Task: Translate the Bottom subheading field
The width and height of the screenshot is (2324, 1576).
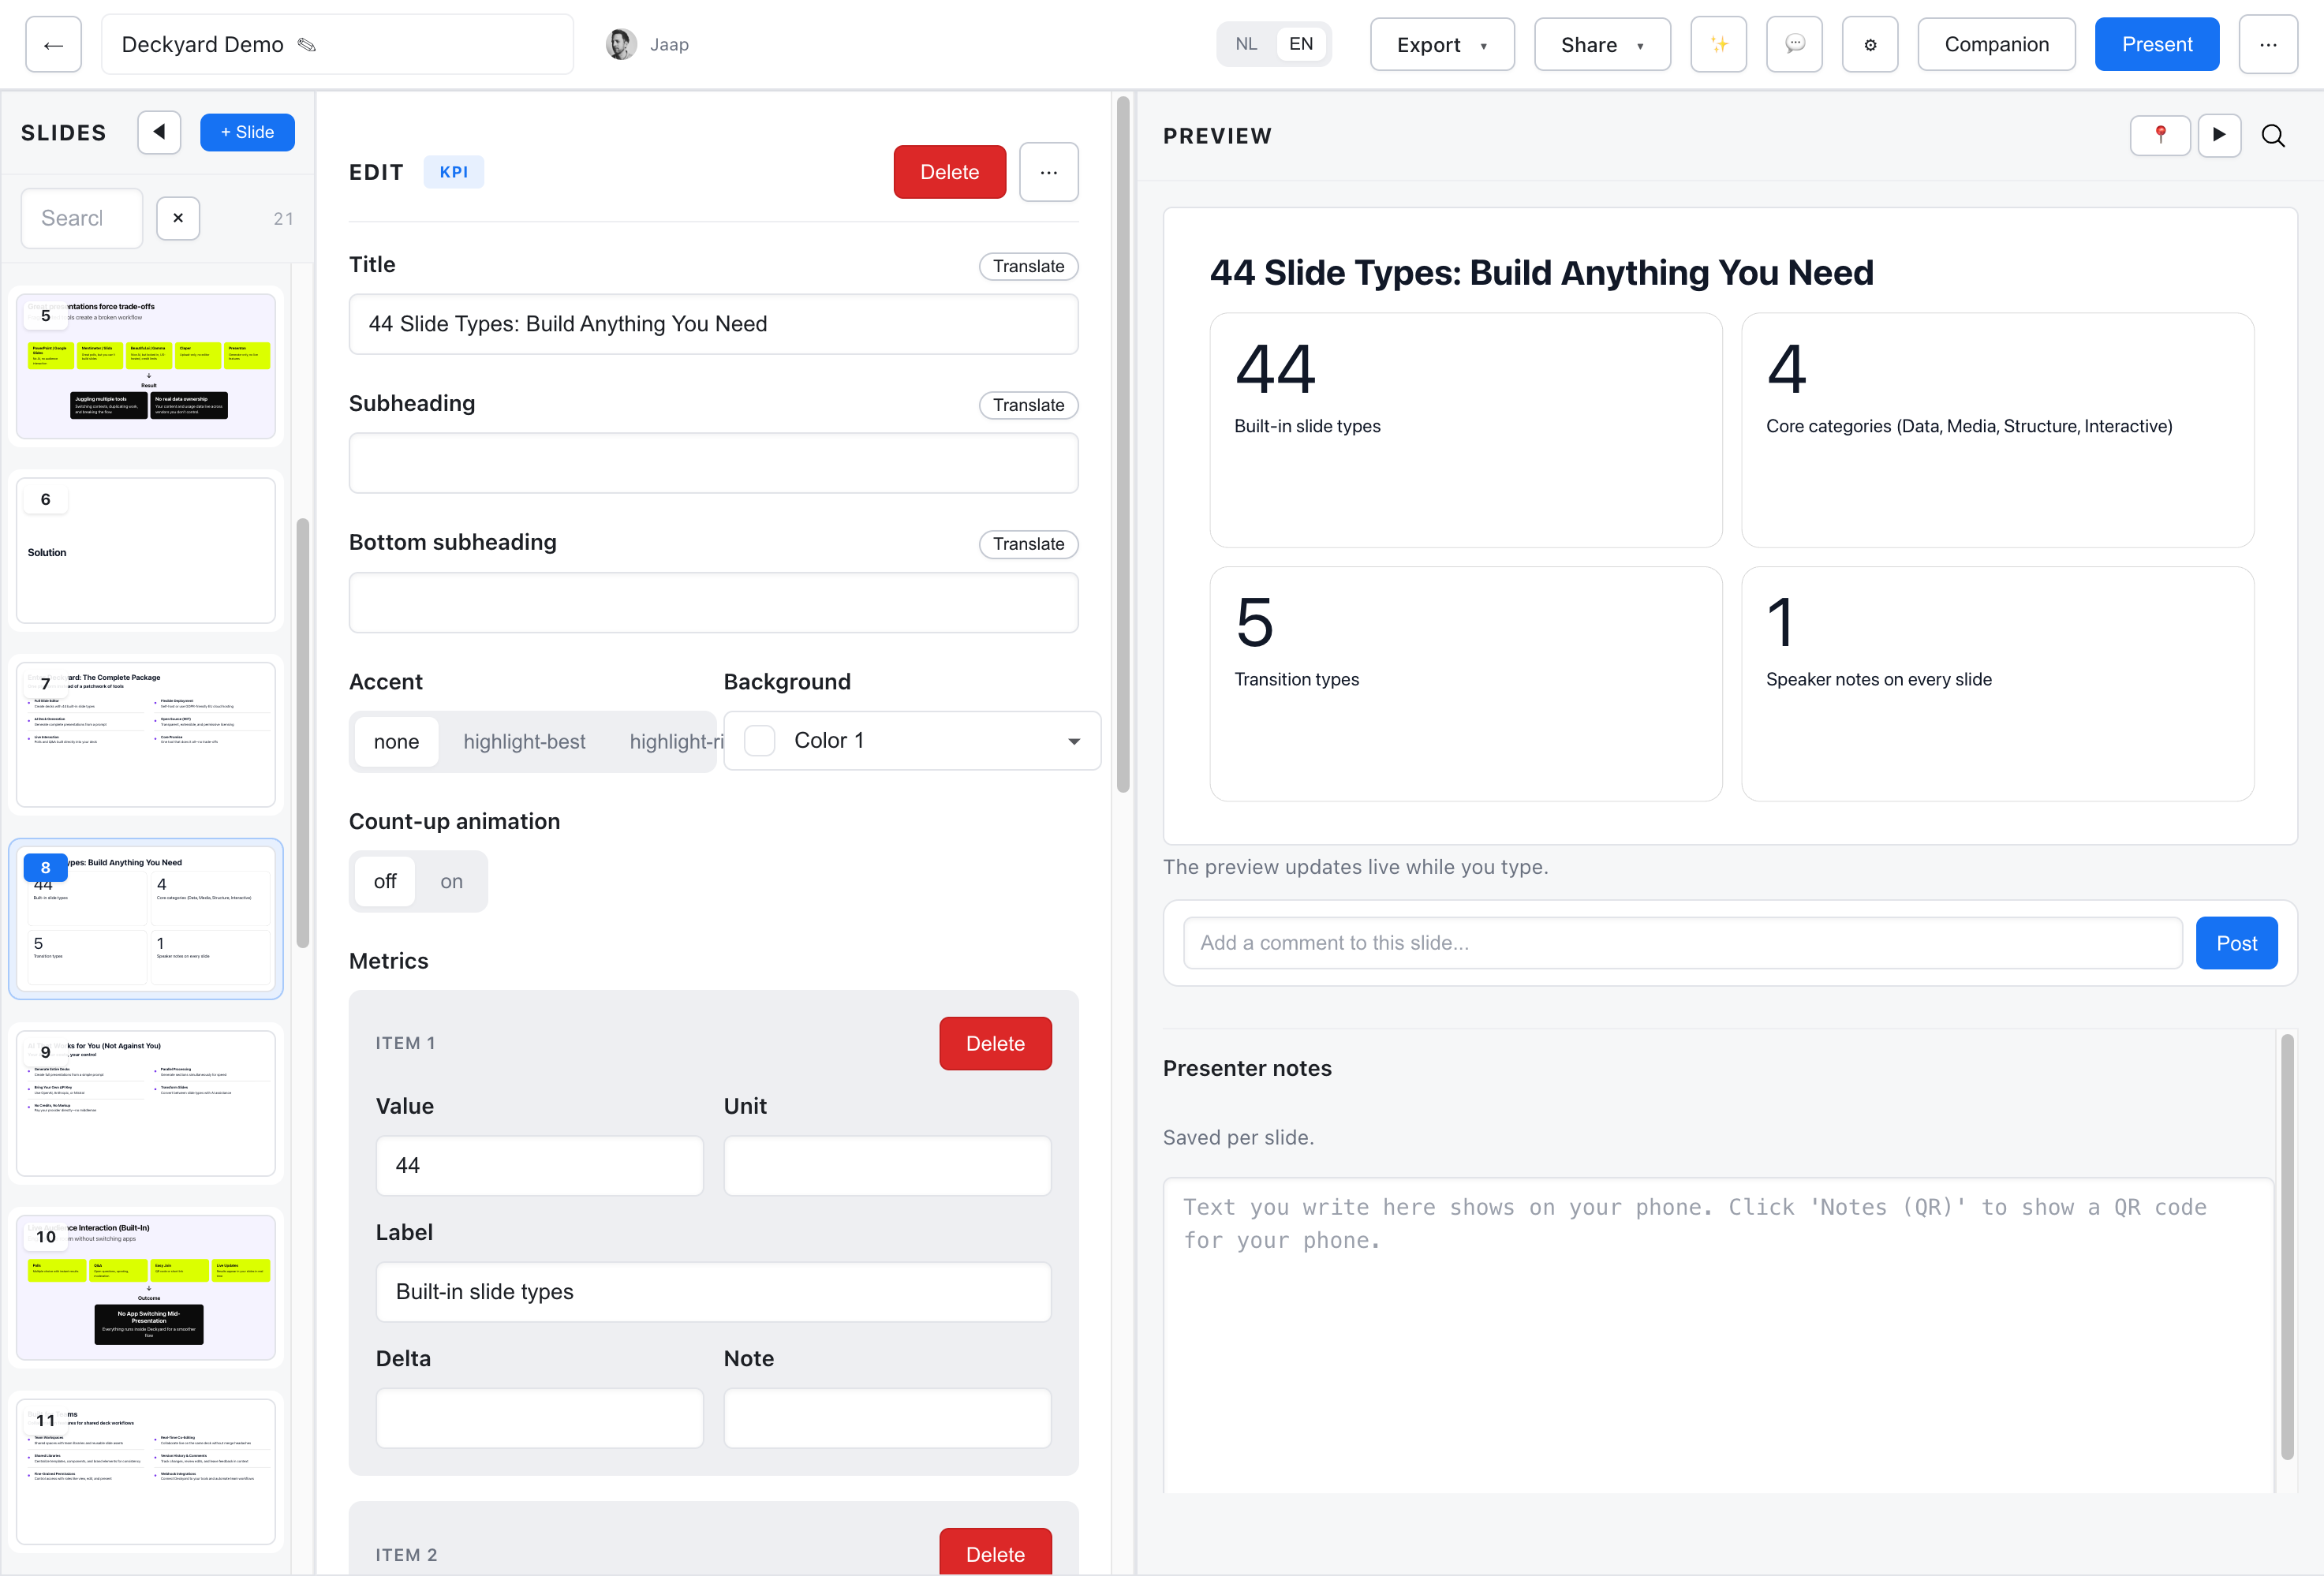Action: (x=1028, y=544)
